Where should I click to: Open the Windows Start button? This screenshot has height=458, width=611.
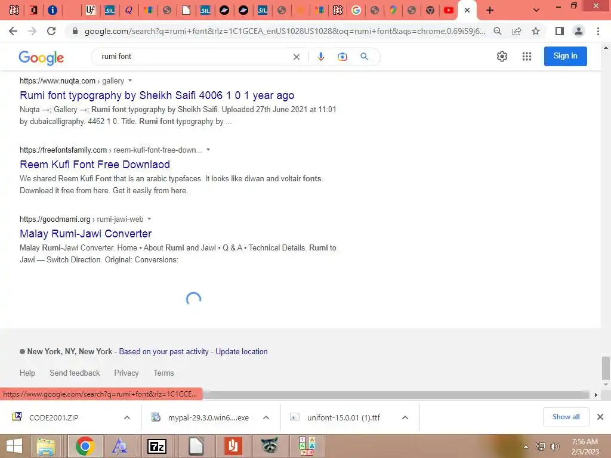(14, 446)
